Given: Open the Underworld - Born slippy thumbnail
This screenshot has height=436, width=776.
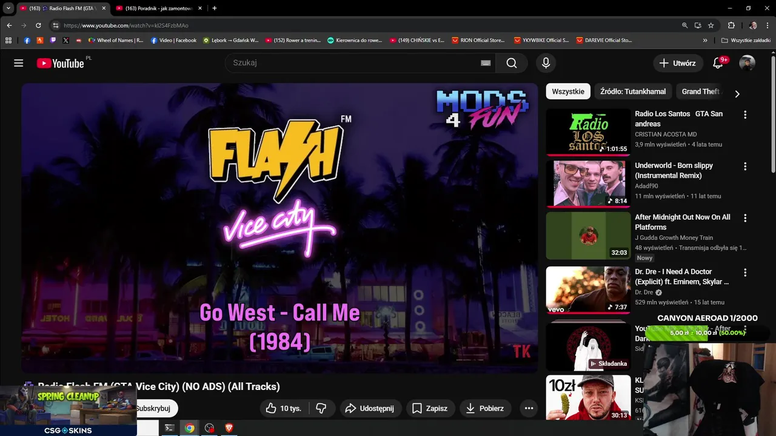Looking at the screenshot, I should [x=588, y=184].
